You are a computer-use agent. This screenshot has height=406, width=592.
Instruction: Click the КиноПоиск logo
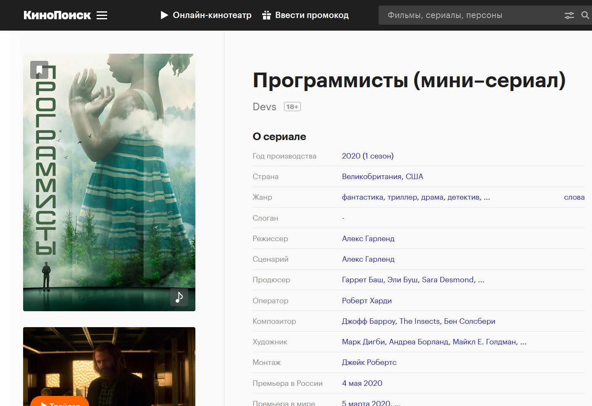coord(57,16)
